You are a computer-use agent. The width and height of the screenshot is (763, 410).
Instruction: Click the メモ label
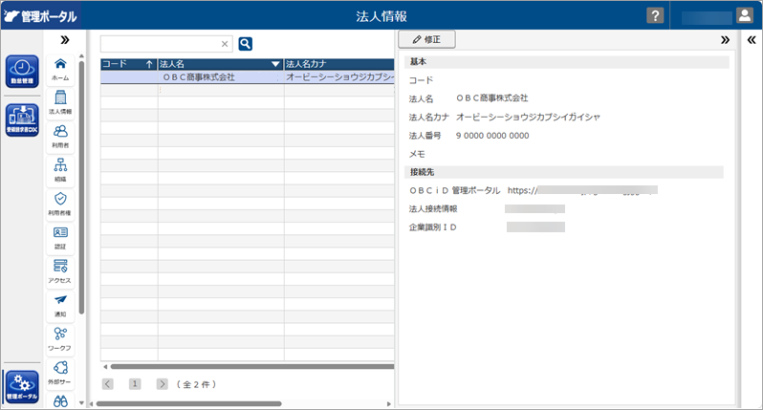(417, 154)
